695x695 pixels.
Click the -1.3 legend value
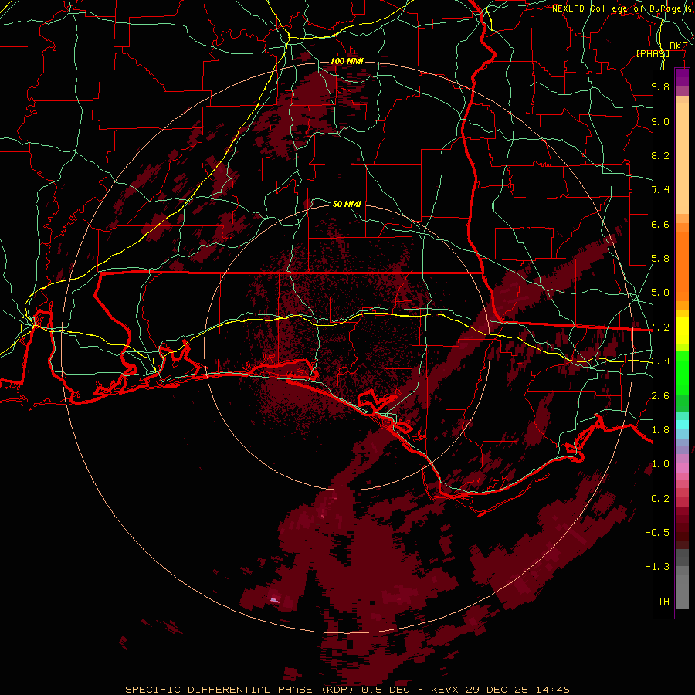[657, 567]
